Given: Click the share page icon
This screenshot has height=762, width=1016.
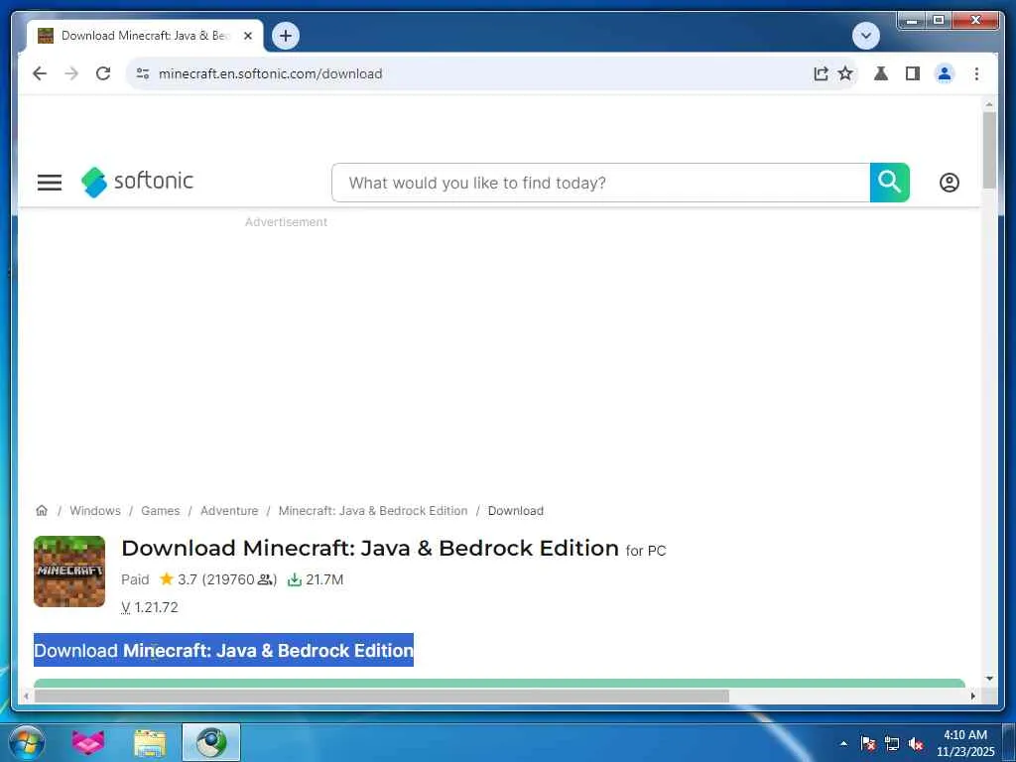Looking at the screenshot, I should 821,73.
